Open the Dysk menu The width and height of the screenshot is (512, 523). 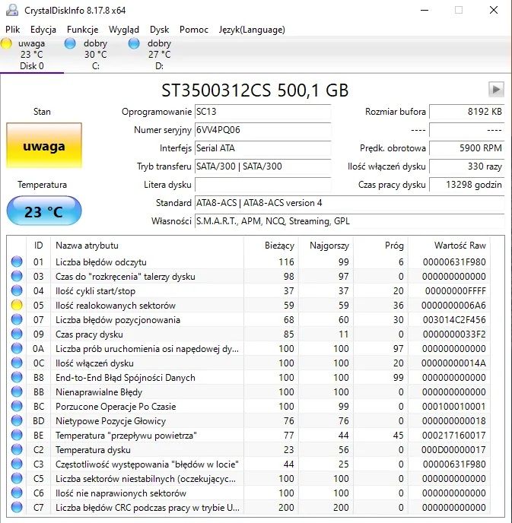click(159, 30)
